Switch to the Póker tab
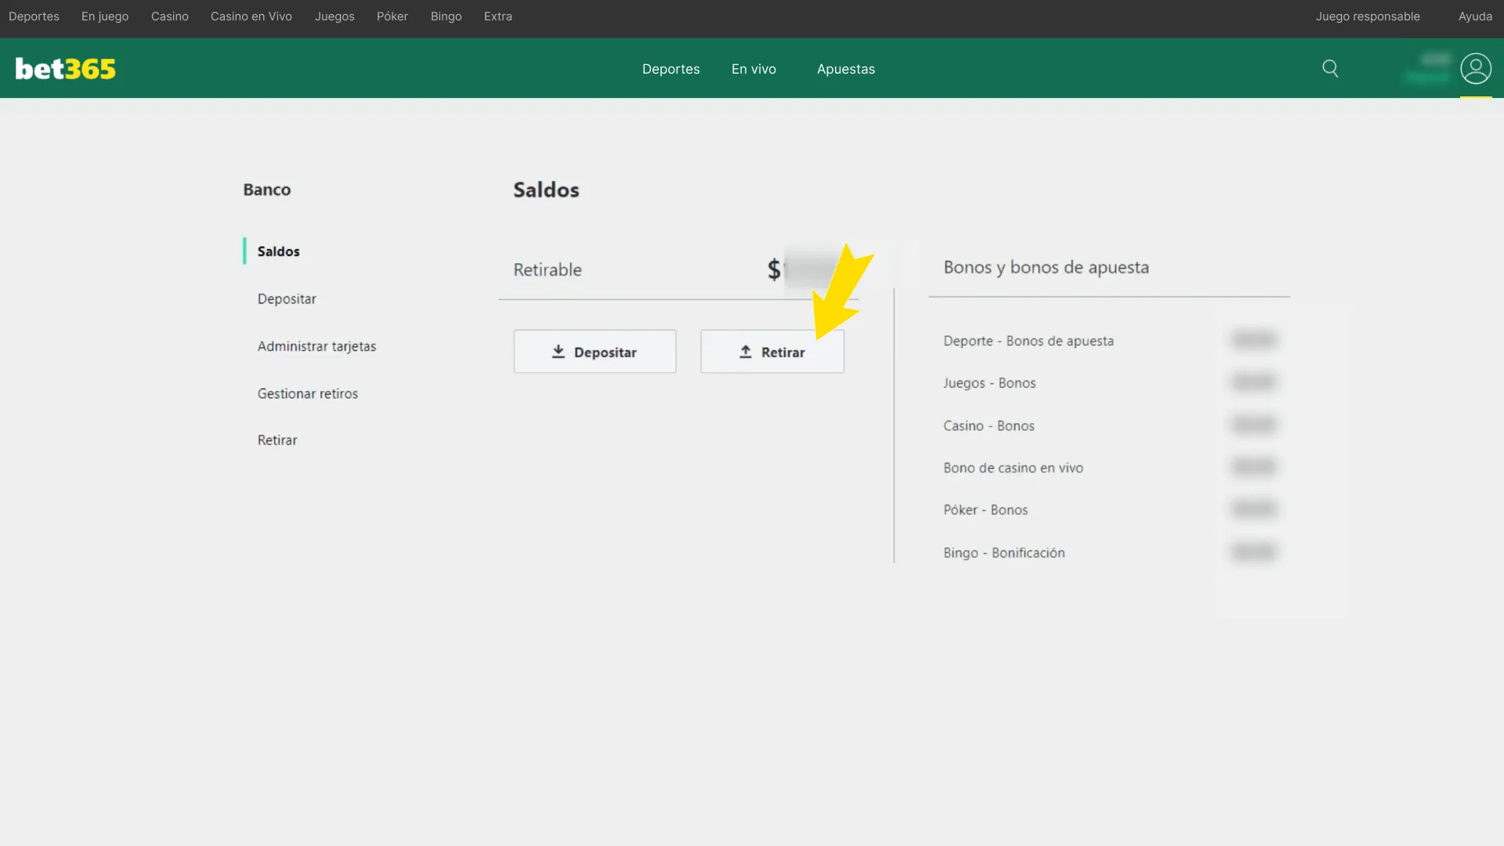This screenshot has height=846, width=1504. pyautogui.click(x=392, y=16)
